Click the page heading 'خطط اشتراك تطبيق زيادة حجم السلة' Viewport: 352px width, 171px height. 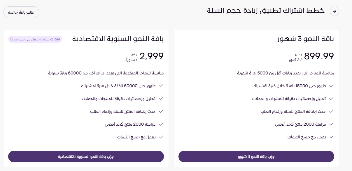click(x=266, y=11)
